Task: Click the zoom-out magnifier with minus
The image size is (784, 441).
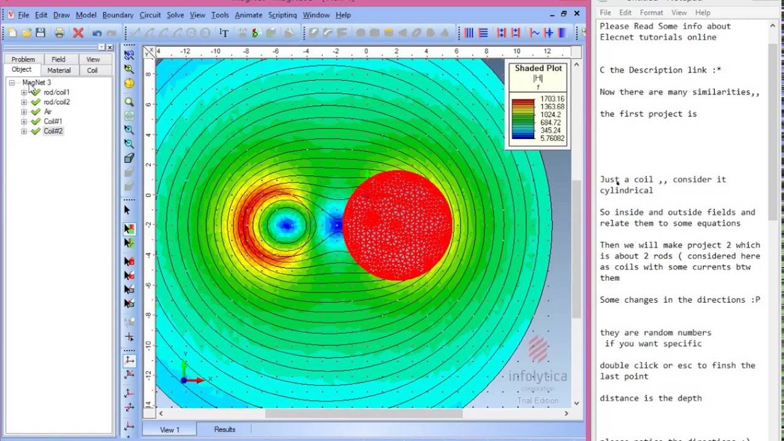Action: [129, 144]
